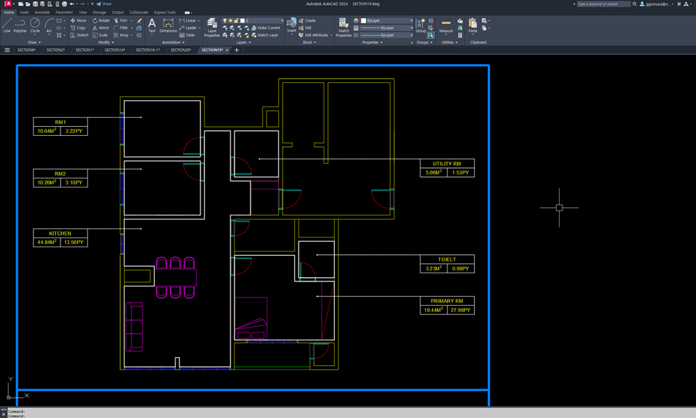The height and width of the screenshot is (418, 696).
Task: Open the lineweight ByLayer dropdown
Action: point(386,28)
